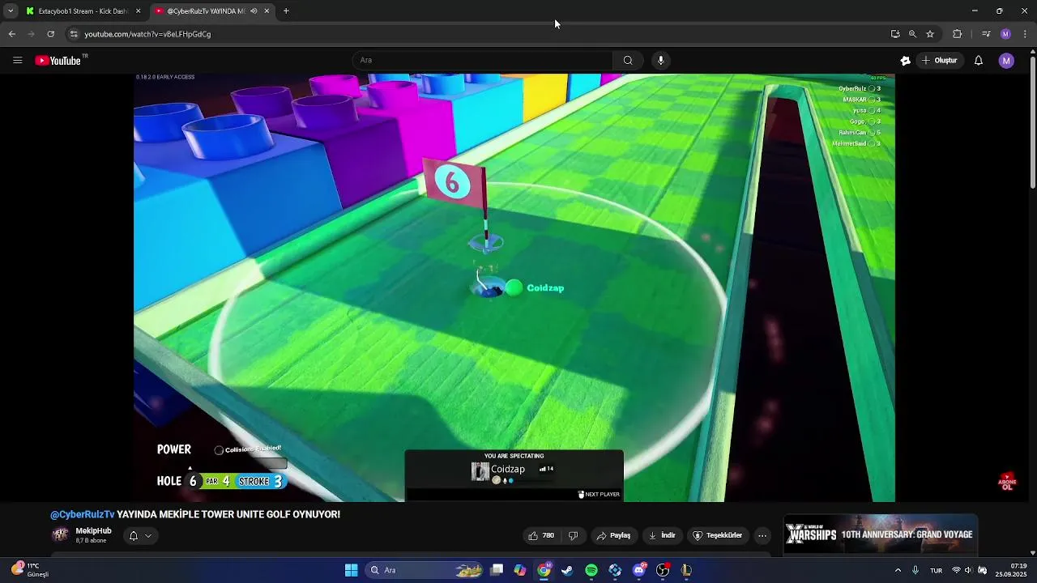Open volume control tray speaker icon
1037x583 pixels.
pyautogui.click(x=968, y=570)
